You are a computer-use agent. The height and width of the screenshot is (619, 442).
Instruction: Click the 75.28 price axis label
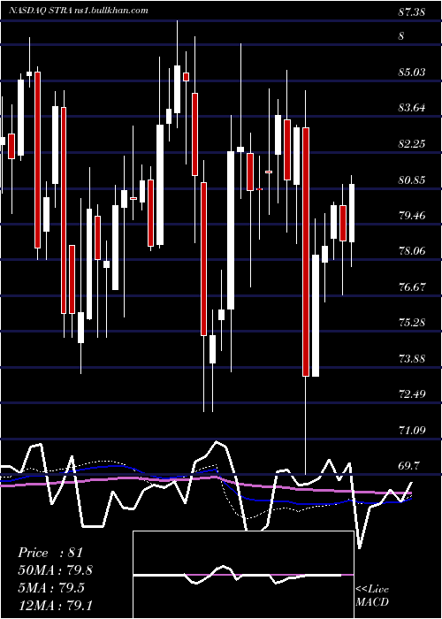tap(412, 323)
